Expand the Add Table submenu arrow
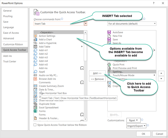 pos(82,47)
